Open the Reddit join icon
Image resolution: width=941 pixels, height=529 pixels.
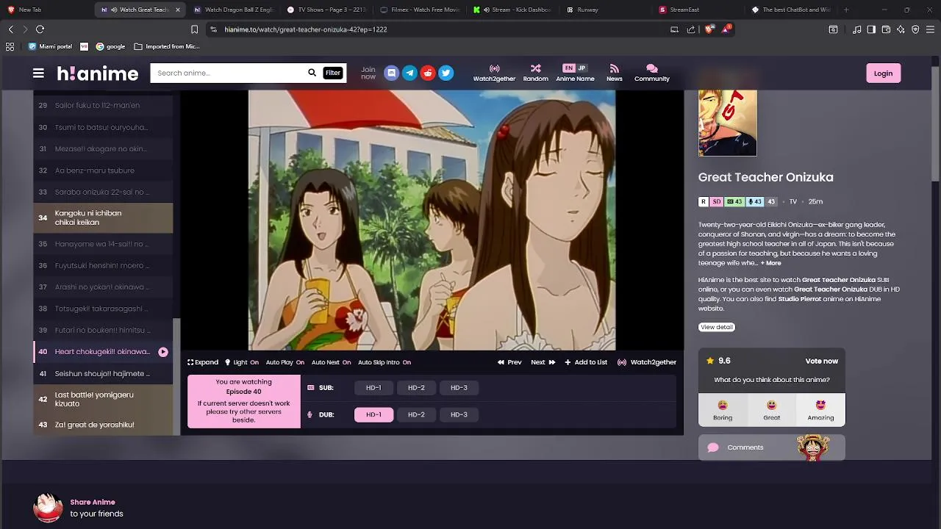428,73
